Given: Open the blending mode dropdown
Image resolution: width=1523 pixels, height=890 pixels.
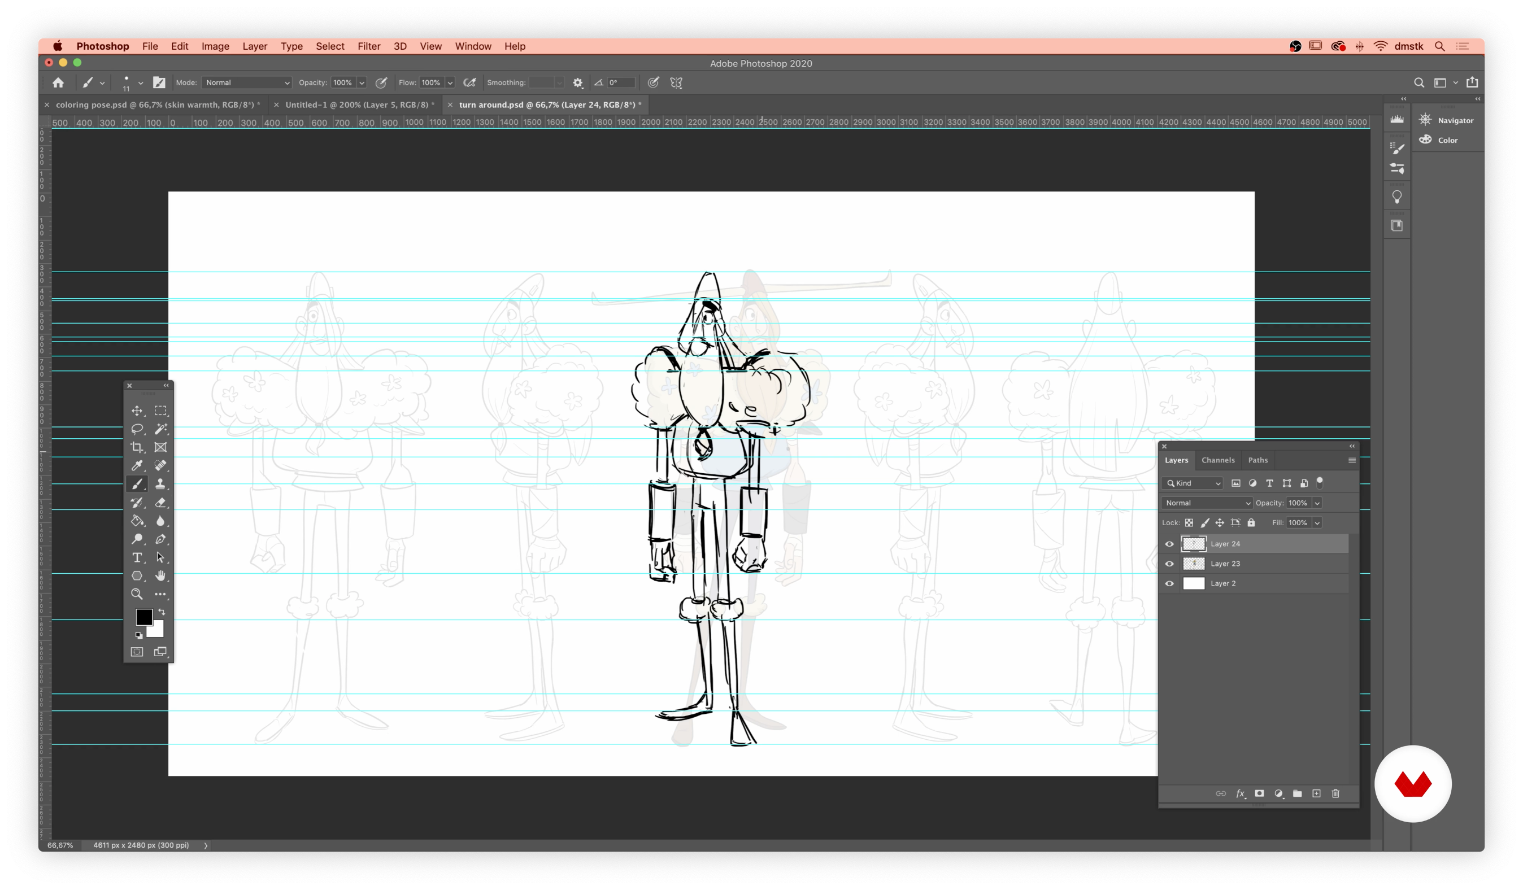Looking at the screenshot, I should (x=1206, y=503).
